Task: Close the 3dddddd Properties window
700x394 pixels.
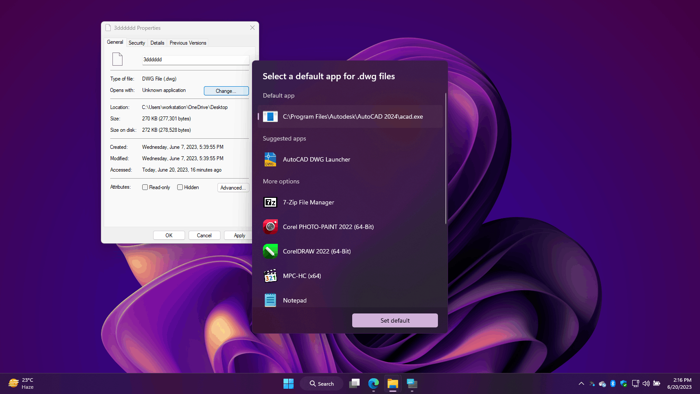Action: pos(252,28)
